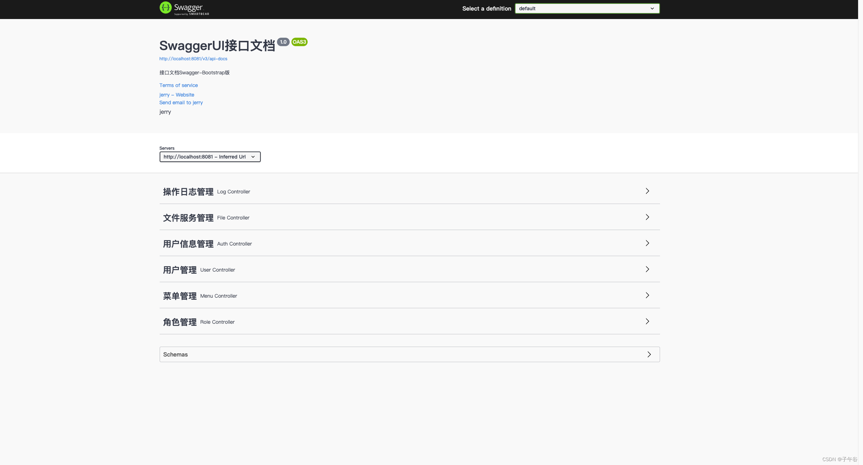Open Terms of service link
Screen dimensions: 863x465
click(178, 85)
